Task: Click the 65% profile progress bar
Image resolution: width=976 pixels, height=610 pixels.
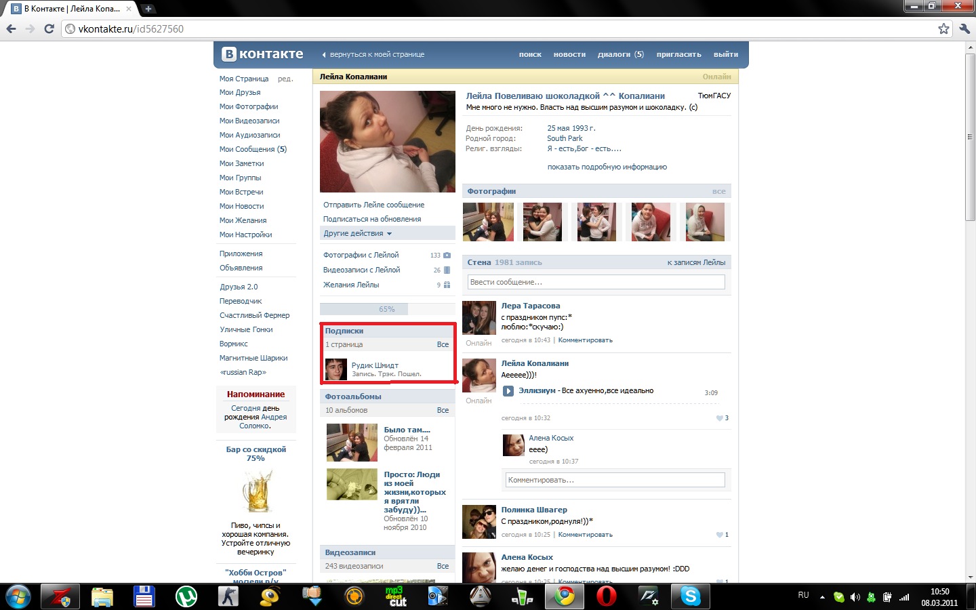Action: (x=387, y=309)
